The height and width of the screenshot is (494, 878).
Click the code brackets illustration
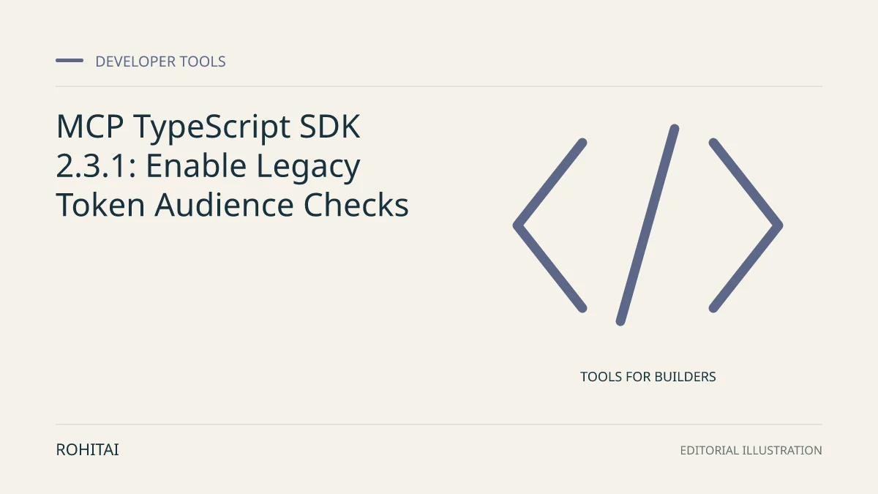click(x=648, y=225)
